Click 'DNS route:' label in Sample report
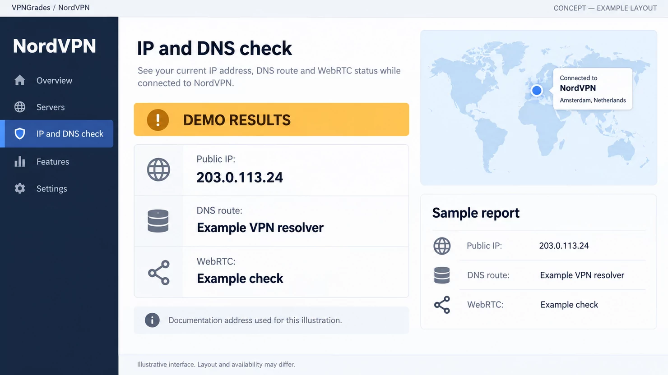Screen dimensions: 668x375 488,275
